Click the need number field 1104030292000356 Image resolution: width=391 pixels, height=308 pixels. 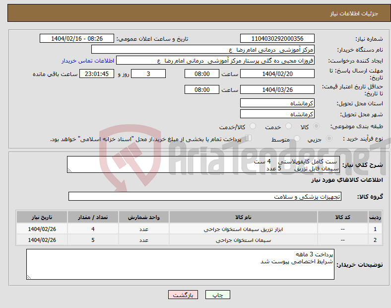point(277,39)
